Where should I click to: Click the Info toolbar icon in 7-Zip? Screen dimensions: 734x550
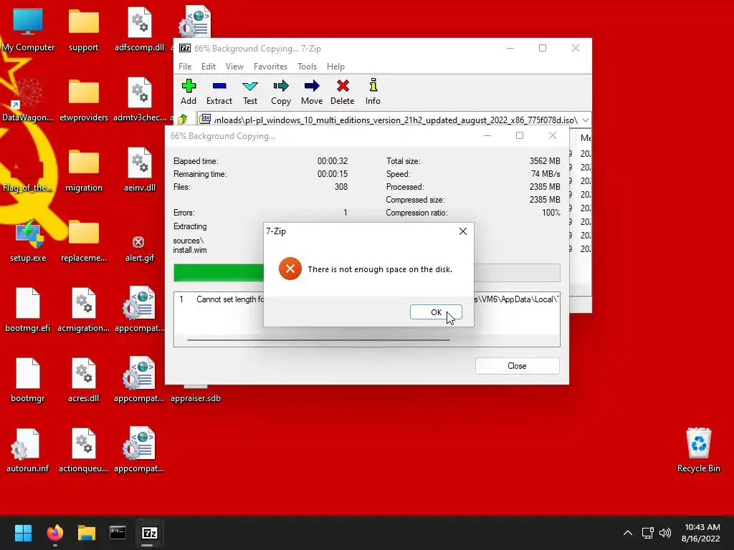click(373, 92)
